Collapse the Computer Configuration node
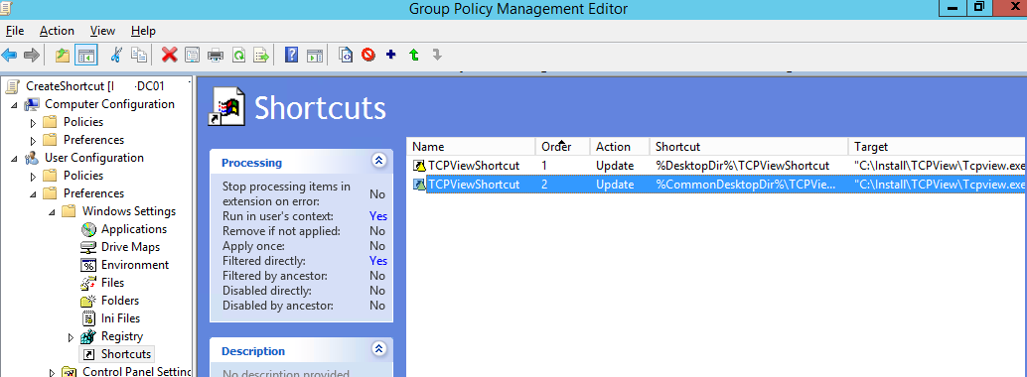 [15, 105]
